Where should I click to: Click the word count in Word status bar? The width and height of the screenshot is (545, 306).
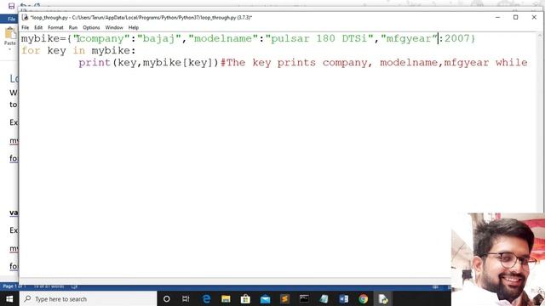(49, 286)
